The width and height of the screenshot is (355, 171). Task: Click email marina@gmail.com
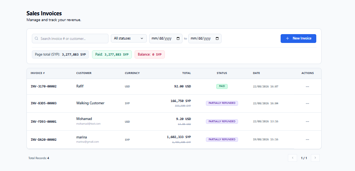tap(88, 142)
